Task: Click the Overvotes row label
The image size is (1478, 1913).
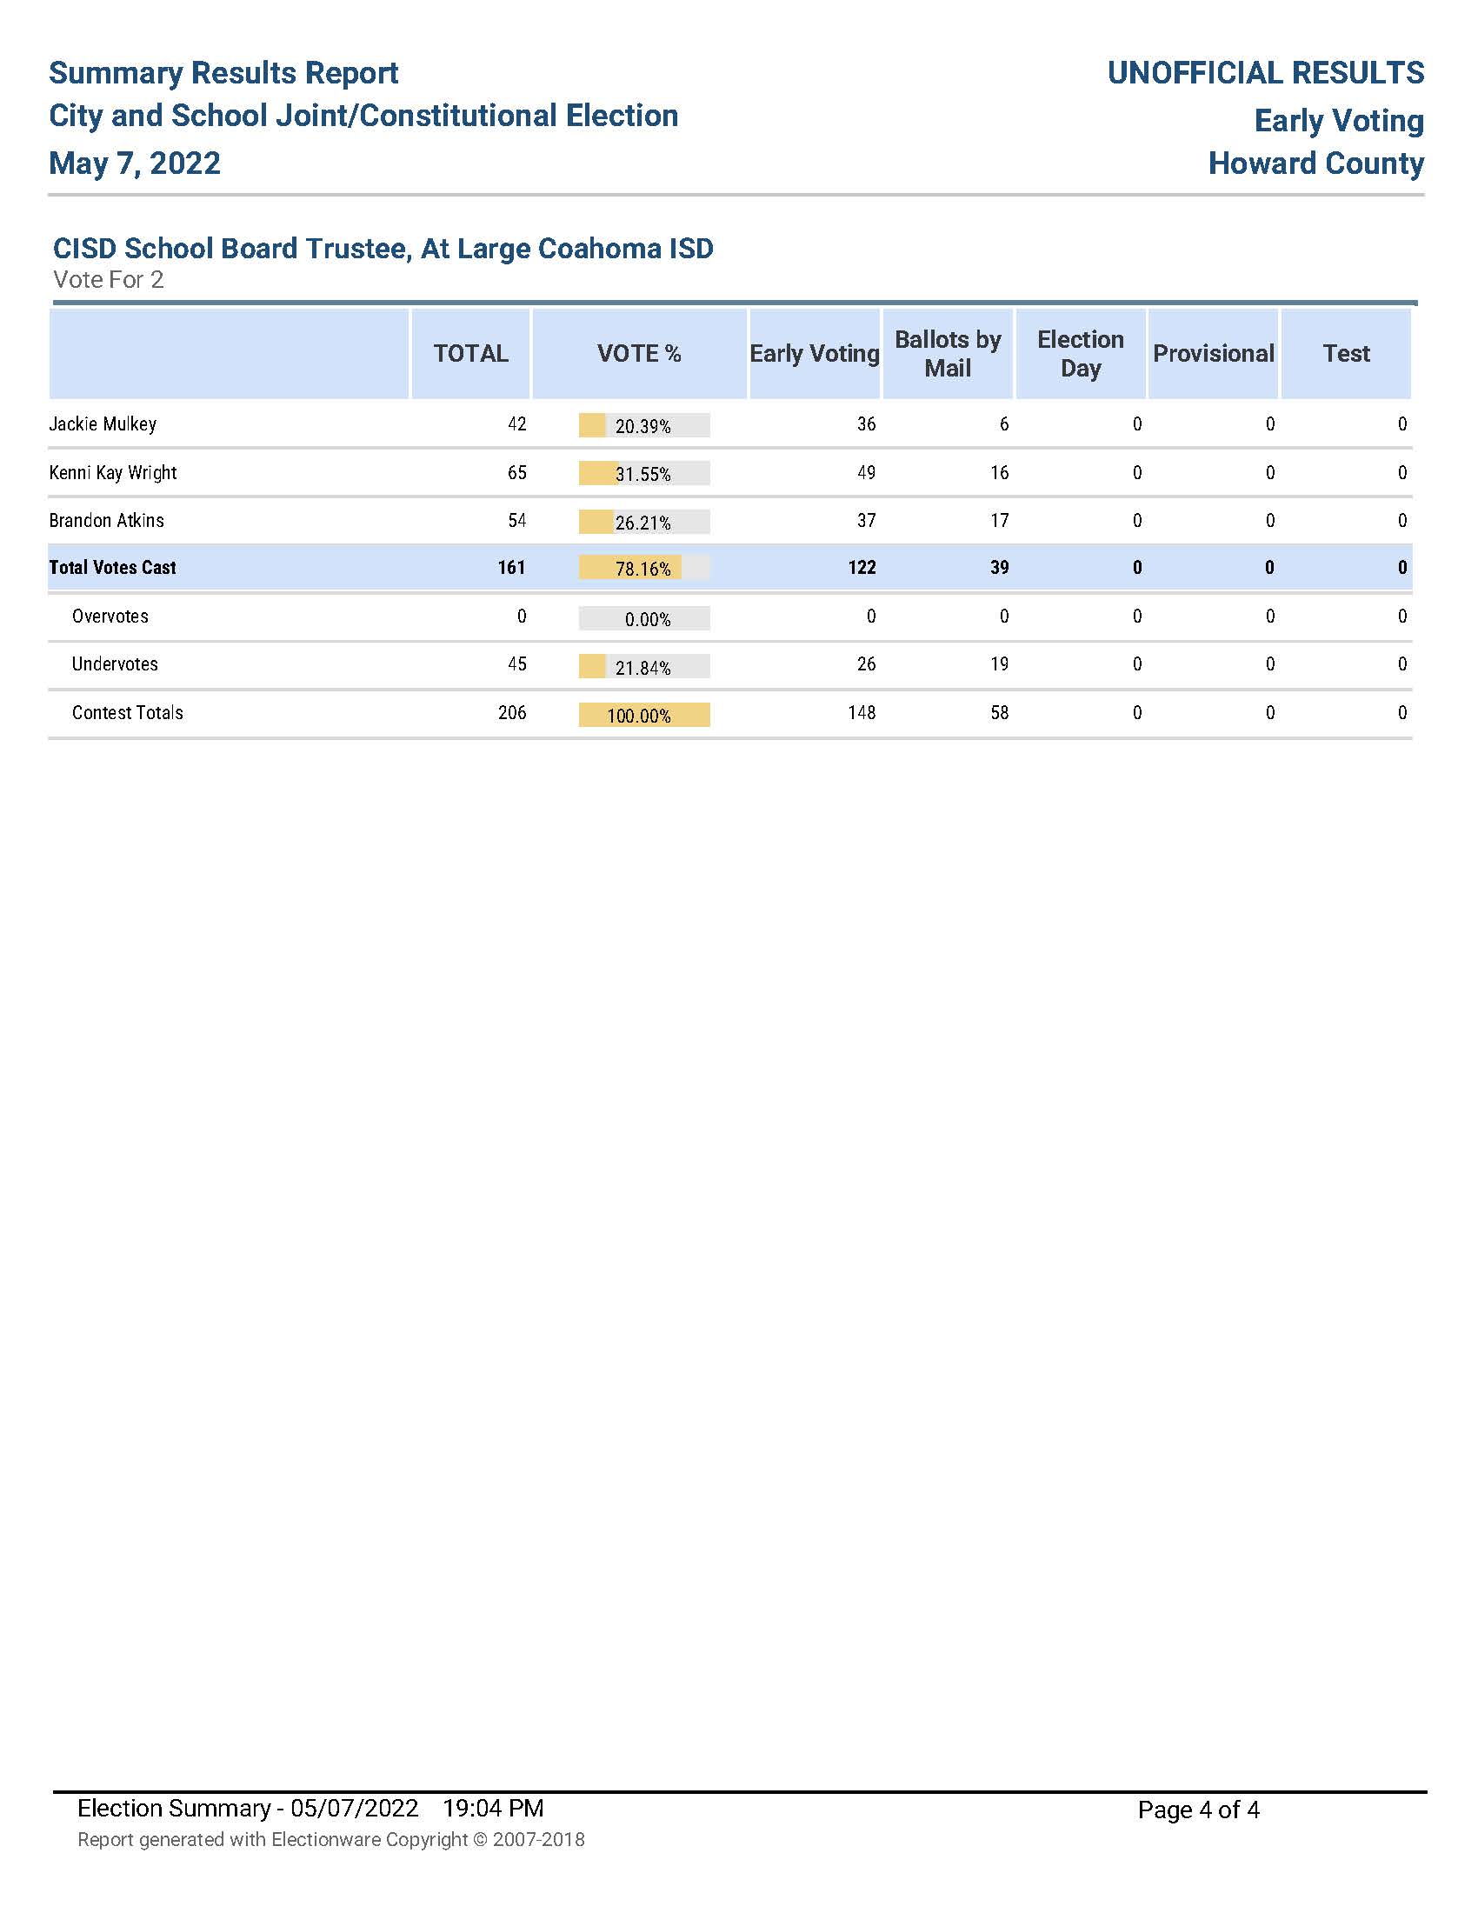Action: (x=110, y=617)
